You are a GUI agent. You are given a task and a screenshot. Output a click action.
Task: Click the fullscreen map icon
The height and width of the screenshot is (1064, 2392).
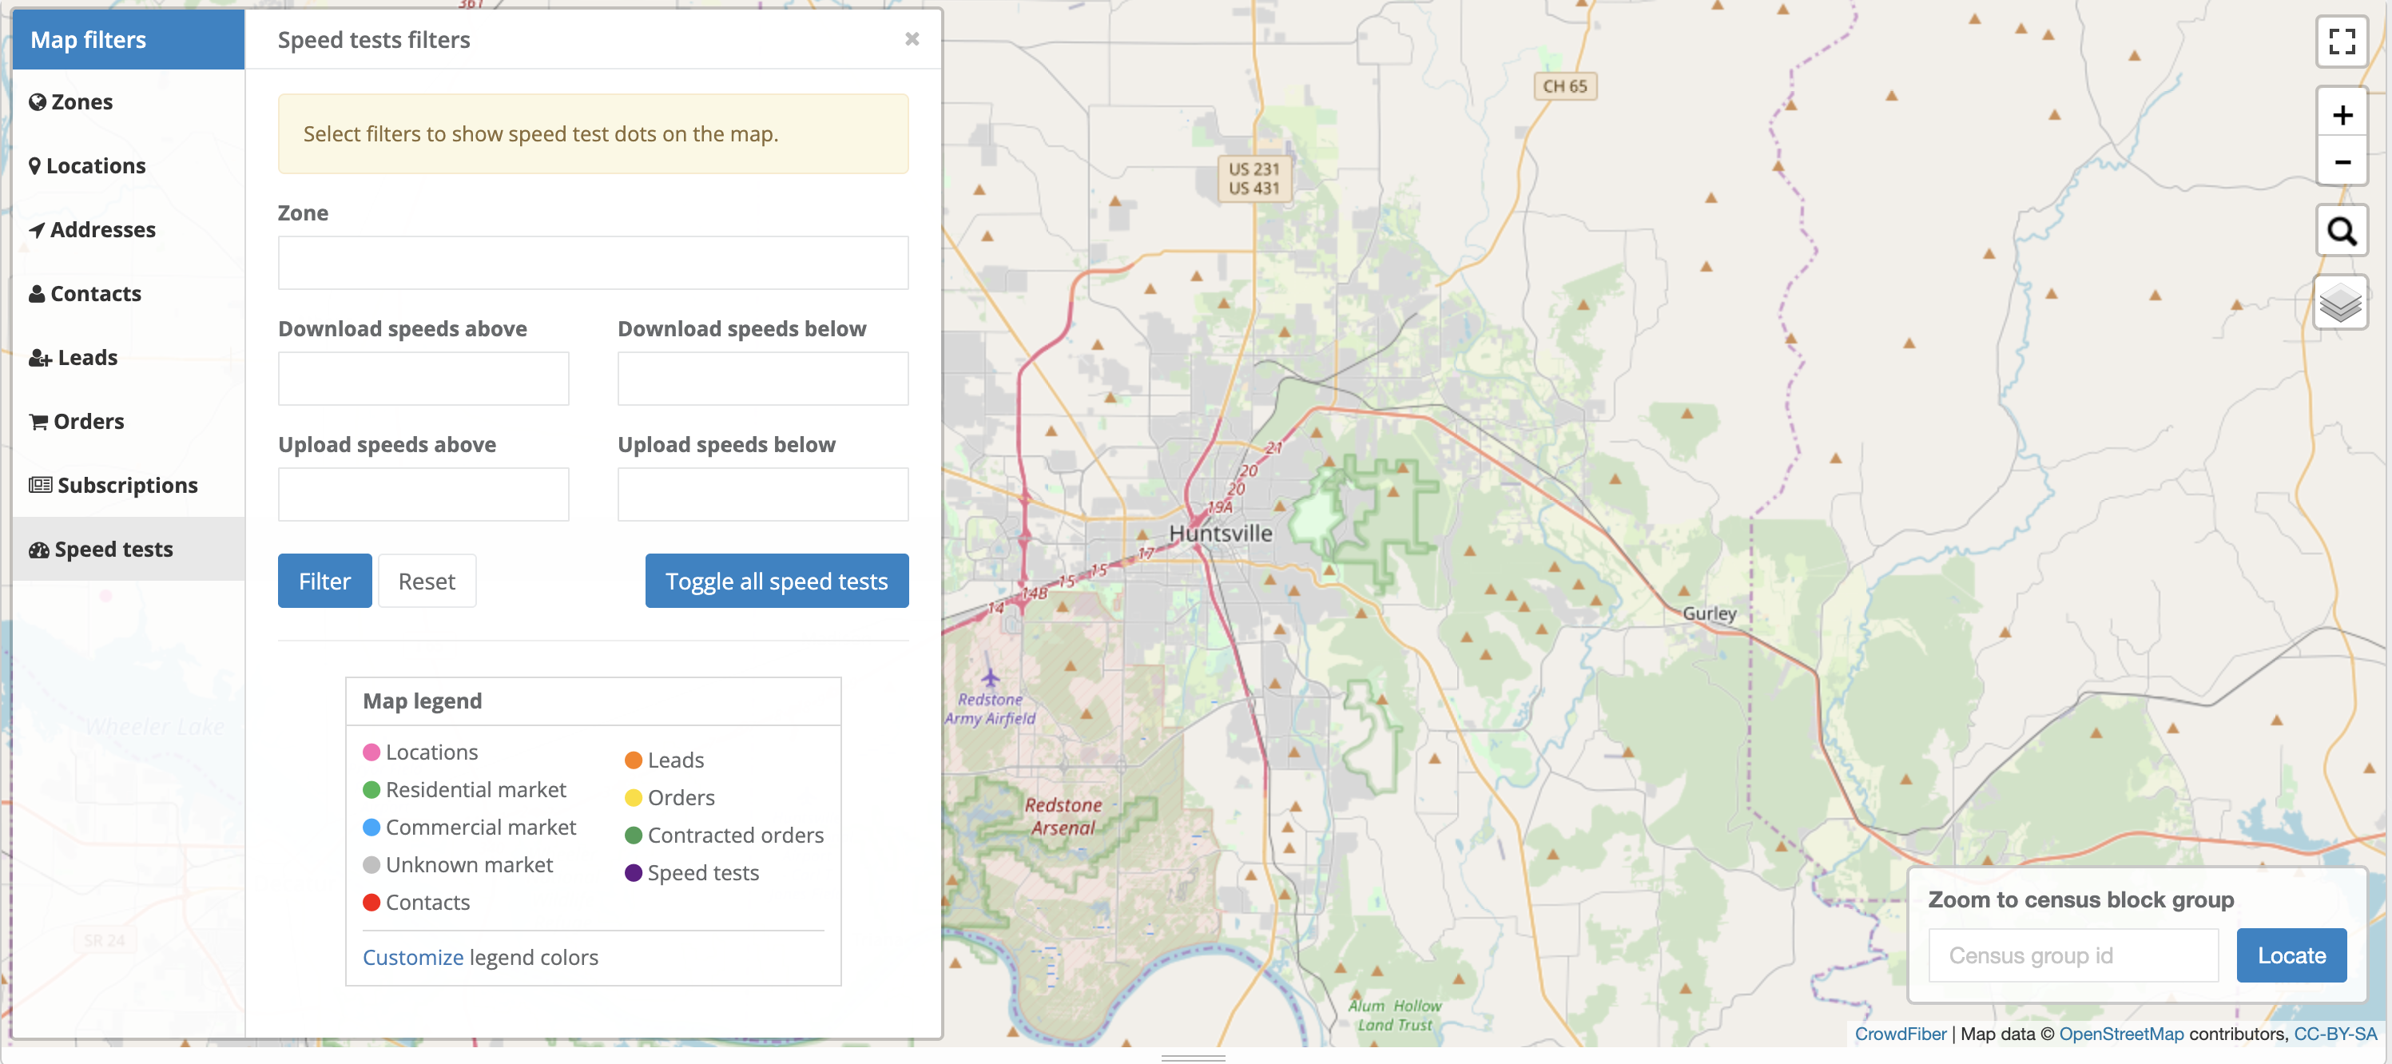coord(2341,41)
